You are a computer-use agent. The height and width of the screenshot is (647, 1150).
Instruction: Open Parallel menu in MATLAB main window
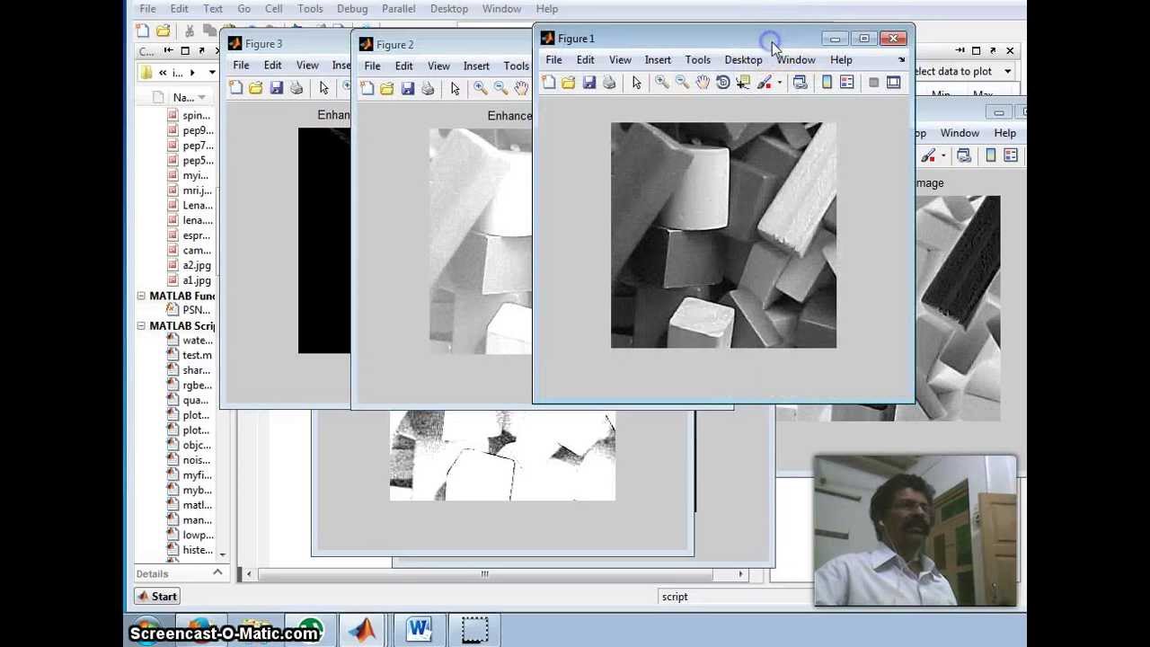(398, 9)
